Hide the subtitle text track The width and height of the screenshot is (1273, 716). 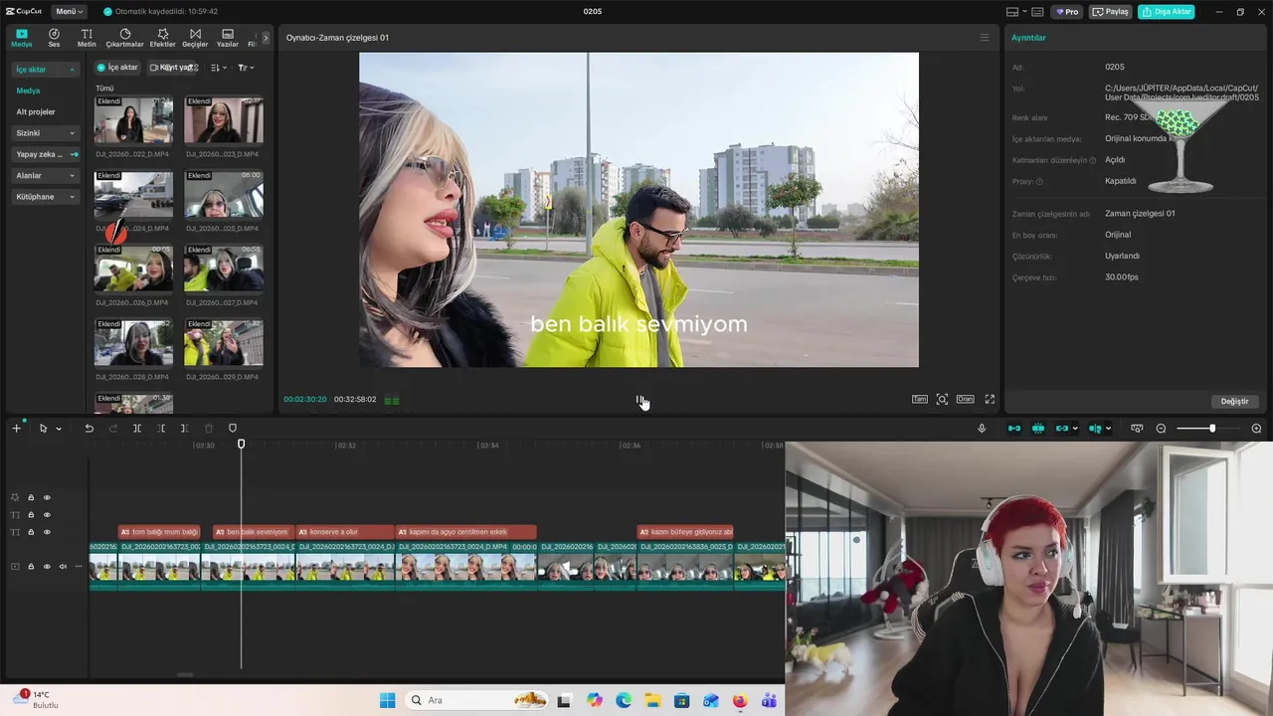click(47, 532)
